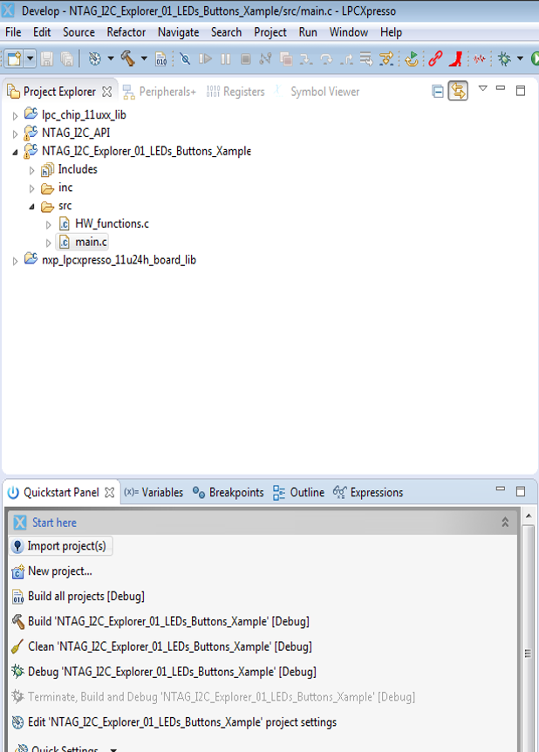Toggle Link with Editor button
This screenshot has height=752, width=539.
[x=458, y=91]
